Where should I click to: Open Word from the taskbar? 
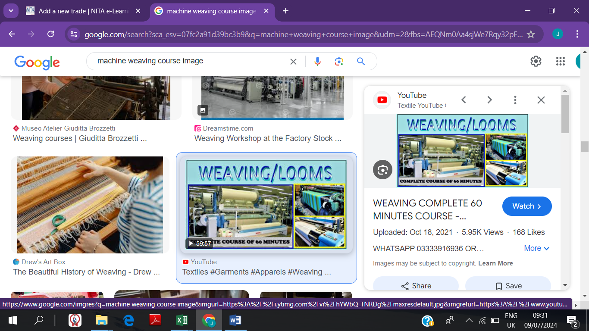[235, 320]
